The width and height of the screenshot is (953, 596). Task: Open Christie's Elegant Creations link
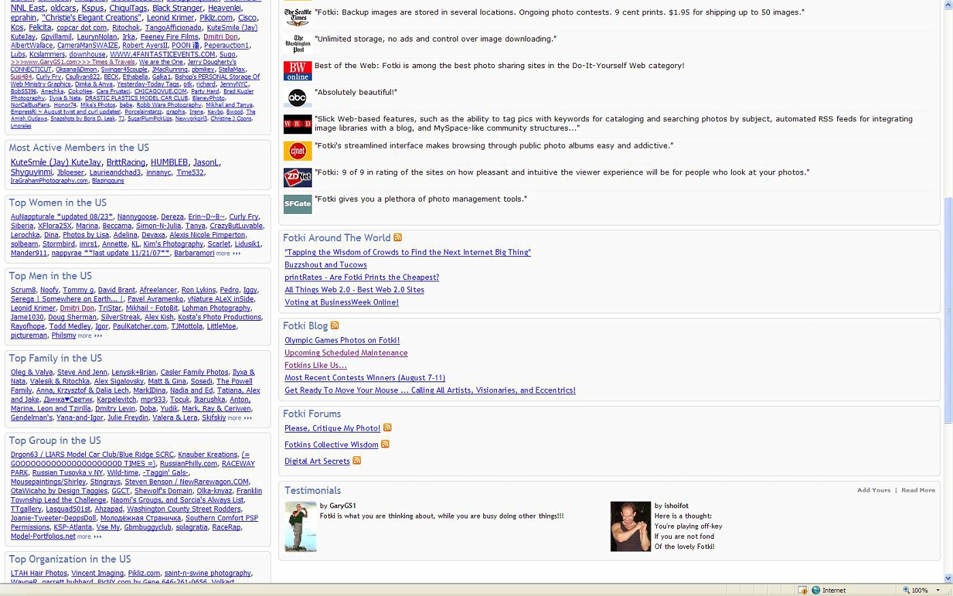(91, 18)
